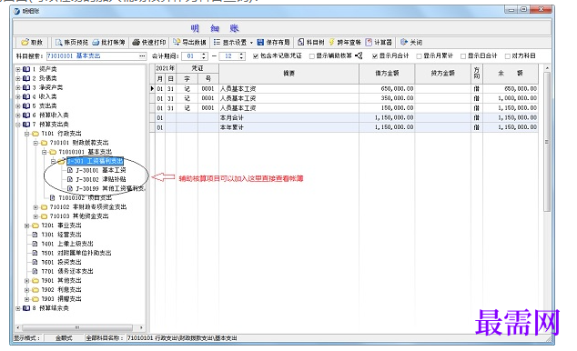Image resolution: width=577 pixels, height=351 pixels.
Task: Collapse the 7 预算支出类 tree node
Action: [17, 125]
